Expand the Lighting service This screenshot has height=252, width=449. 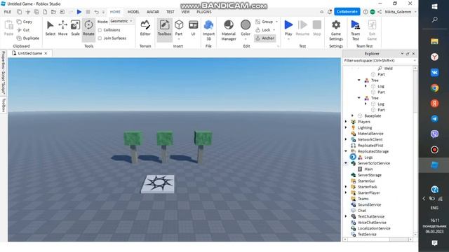[x=346, y=127]
